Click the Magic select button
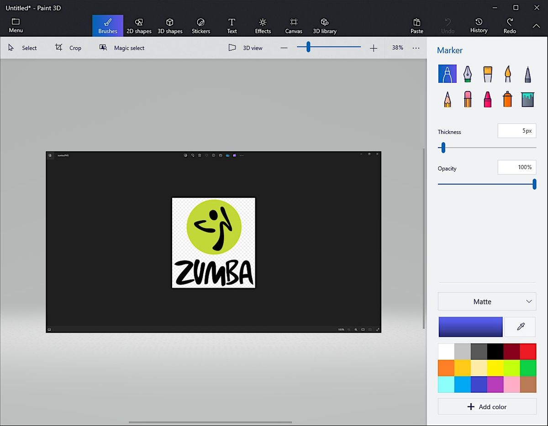The width and height of the screenshot is (548, 426). pos(122,48)
